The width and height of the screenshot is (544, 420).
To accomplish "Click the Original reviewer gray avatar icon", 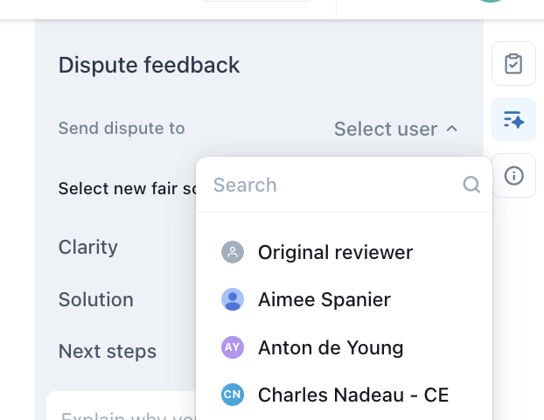I will tap(233, 252).
